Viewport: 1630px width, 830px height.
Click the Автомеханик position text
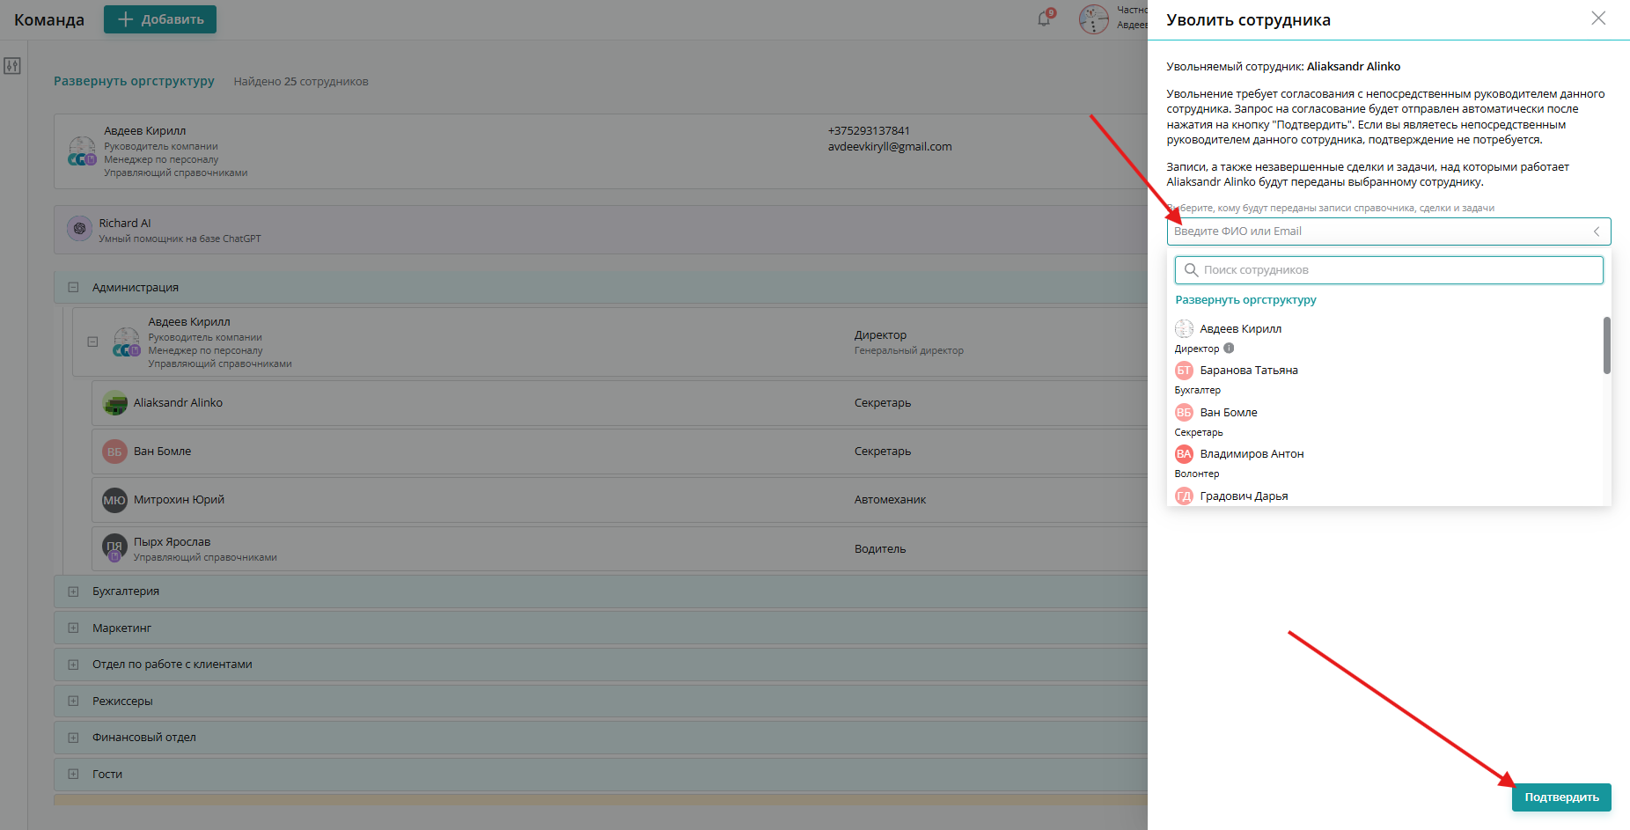pyautogui.click(x=890, y=500)
